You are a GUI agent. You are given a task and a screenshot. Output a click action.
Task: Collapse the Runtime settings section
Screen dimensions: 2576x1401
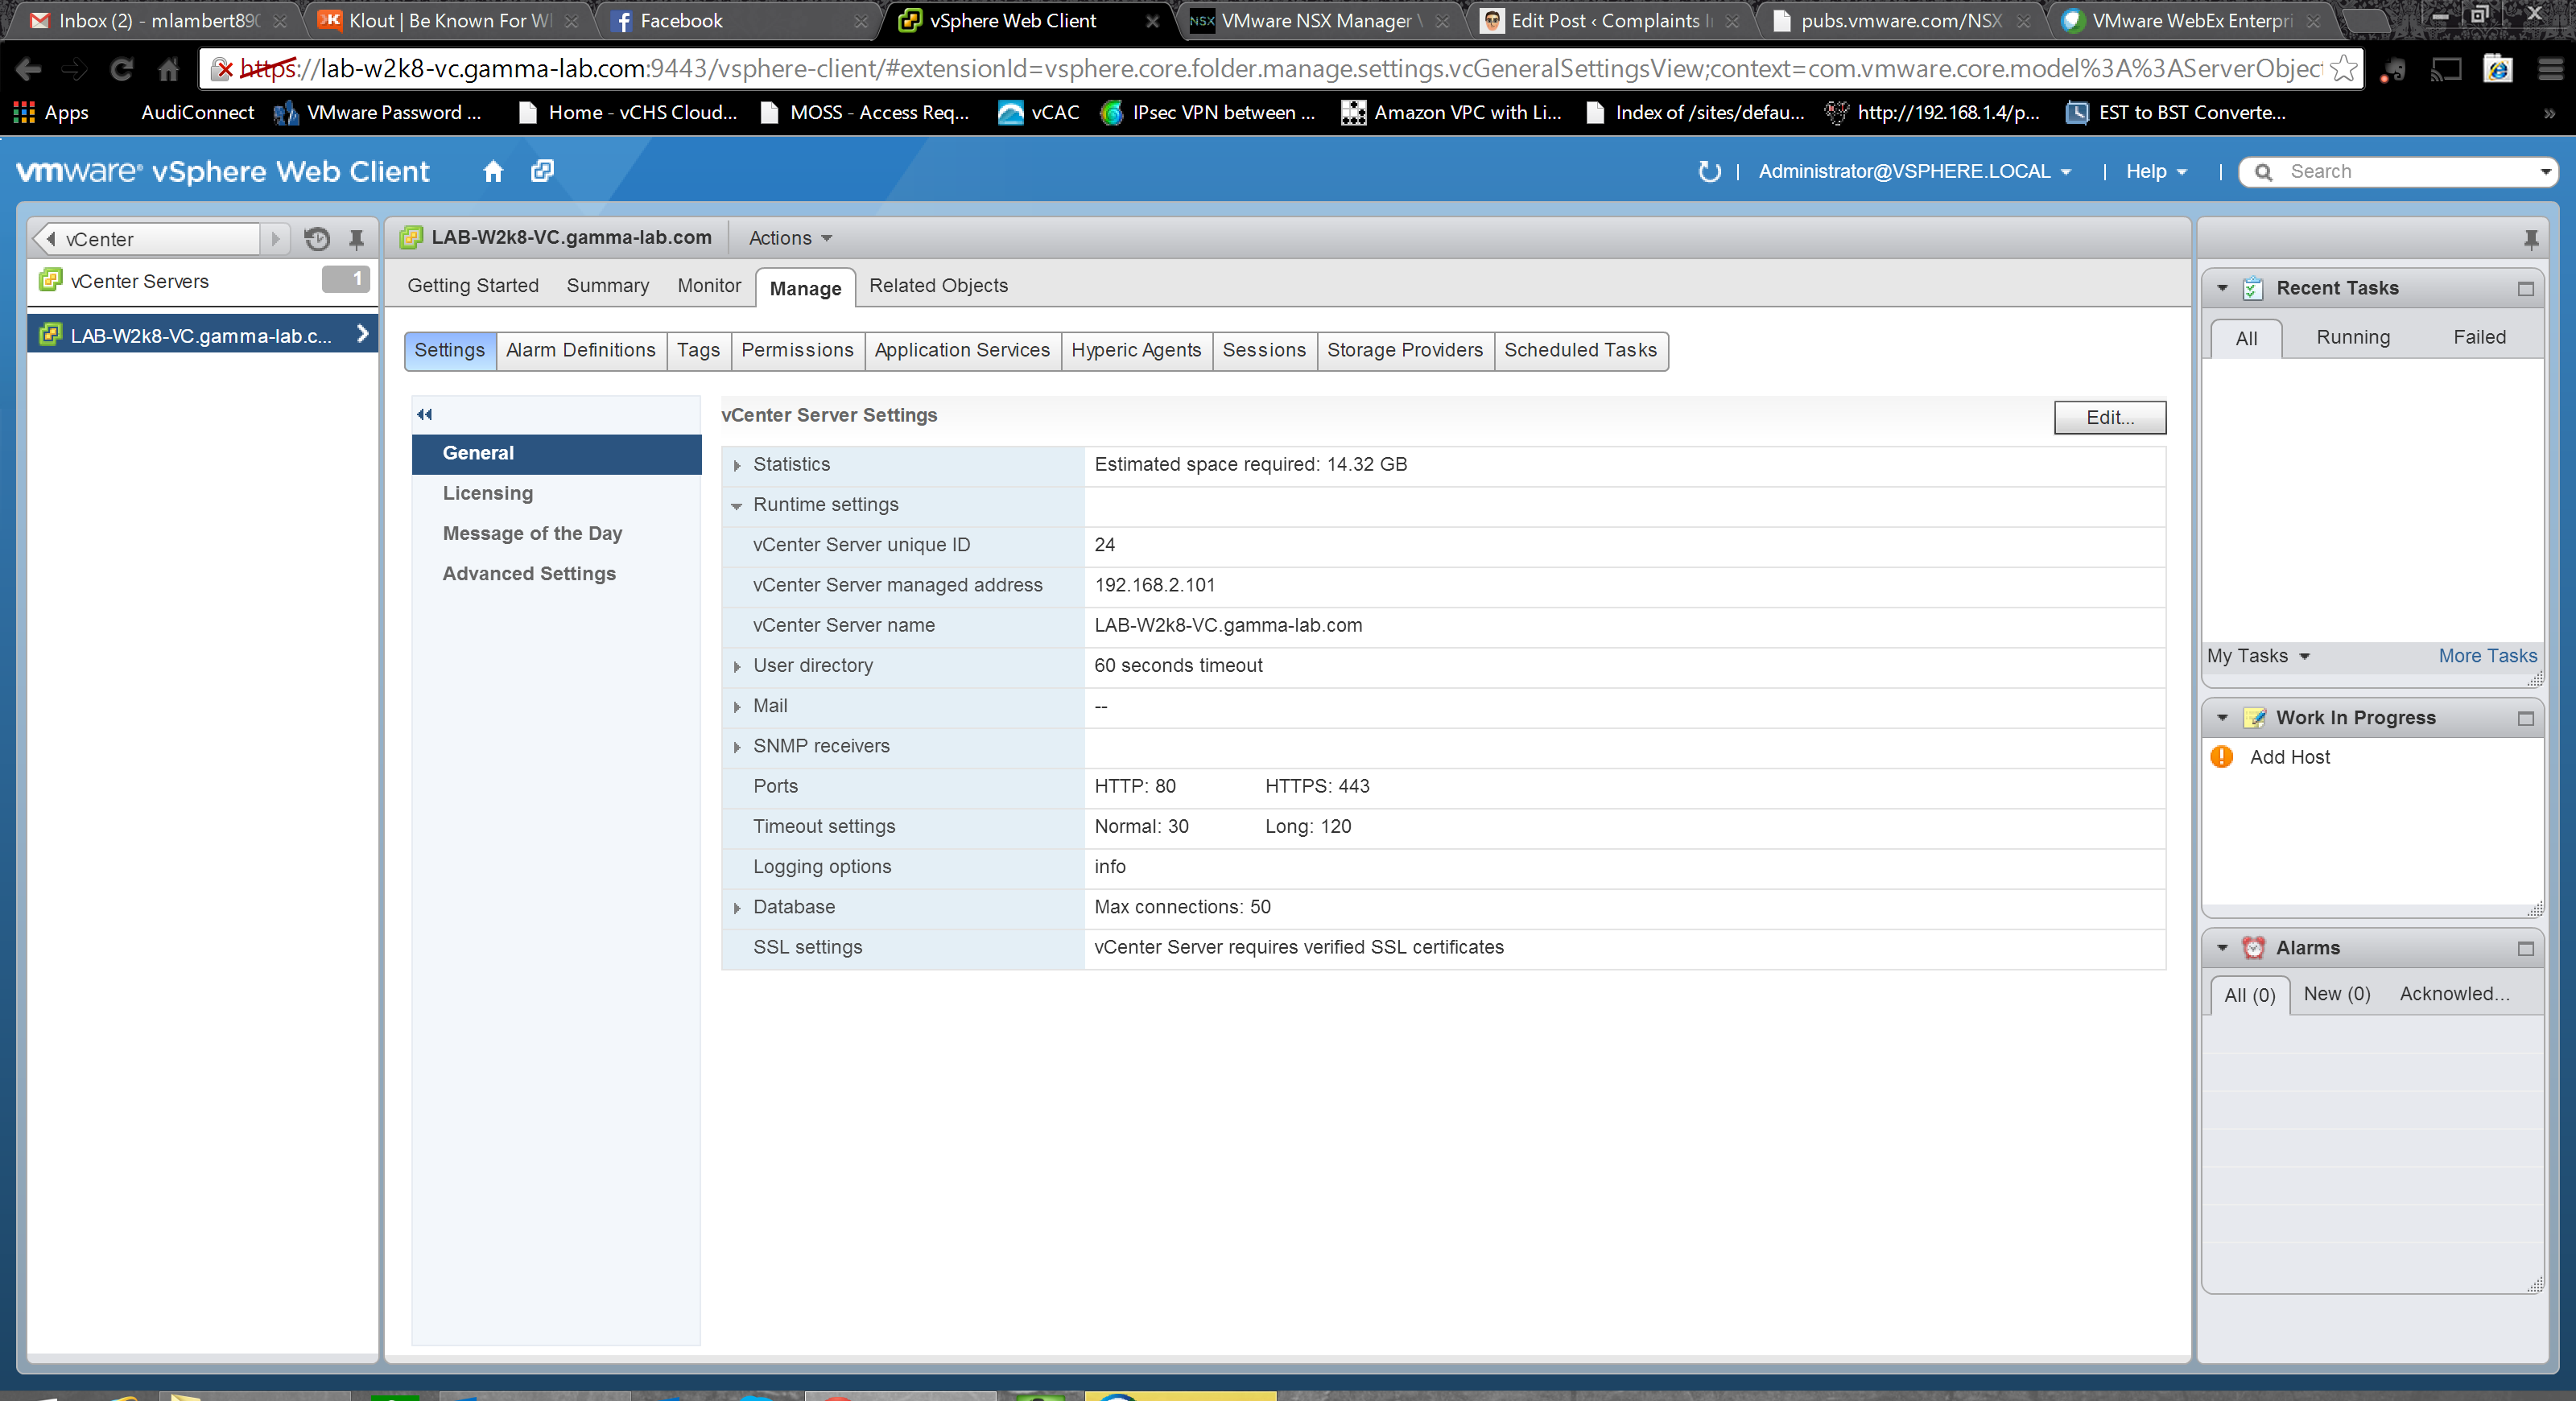pyautogui.click(x=737, y=505)
